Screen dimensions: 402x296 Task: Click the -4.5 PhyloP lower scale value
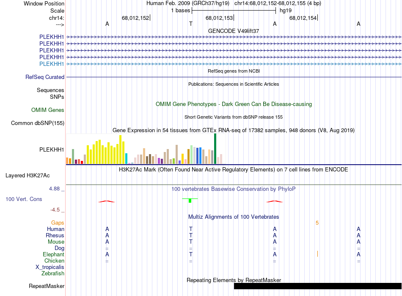[55, 210]
